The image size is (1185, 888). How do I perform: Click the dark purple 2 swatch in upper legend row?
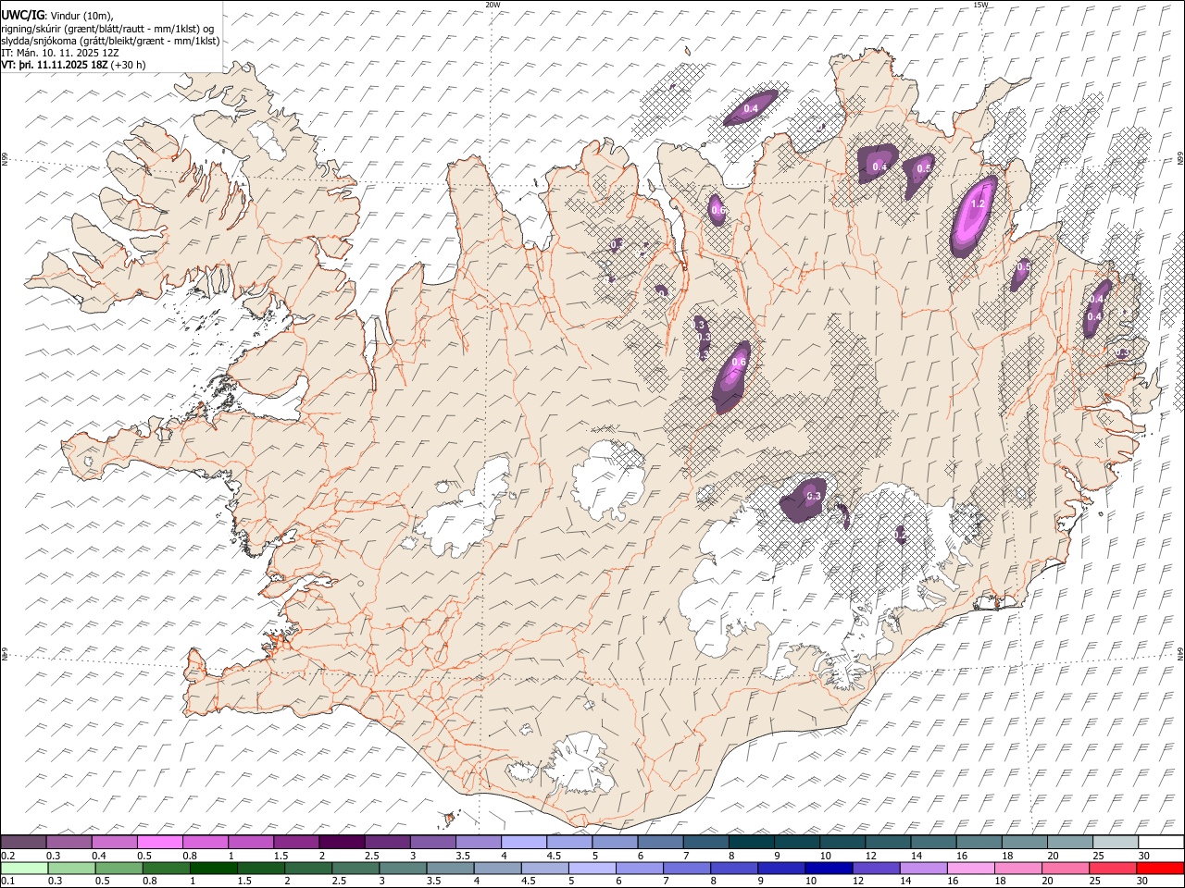pos(342,843)
